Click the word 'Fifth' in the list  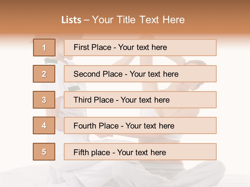(81, 152)
